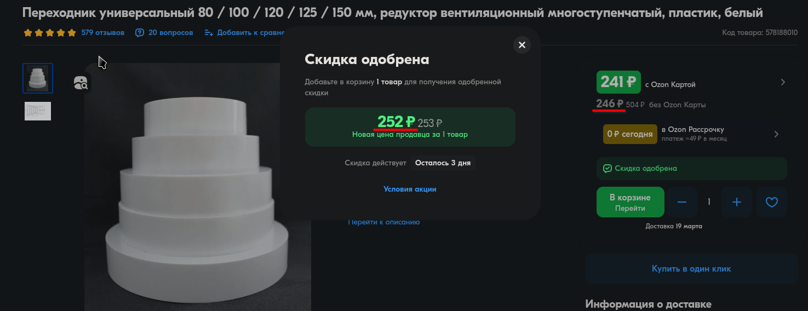
Task: Open "Условия акции" link
Action: [410, 189]
